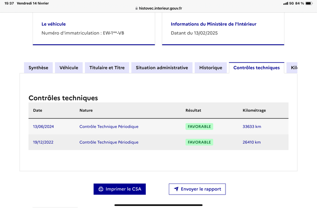This screenshot has width=317, height=208.
Task: Click the Le véhicule card heading
Action: click(53, 24)
